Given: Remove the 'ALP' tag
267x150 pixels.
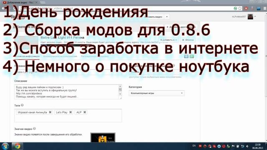Looking at the screenshot, I should click(x=85, y=112).
